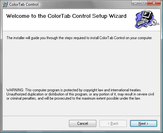Screen dimensions: 163x133
Task: Click the installer icon in the title bar
Action: 5,4
